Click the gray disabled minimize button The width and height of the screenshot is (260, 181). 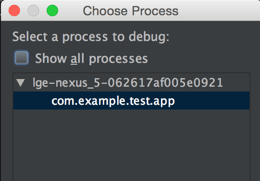(x=33, y=10)
